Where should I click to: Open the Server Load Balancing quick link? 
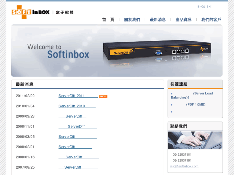click(192, 95)
